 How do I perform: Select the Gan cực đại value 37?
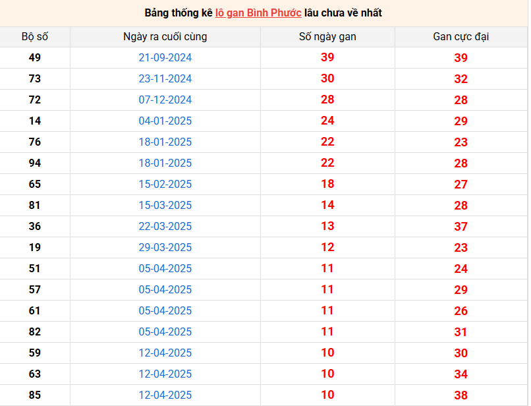pyautogui.click(x=461, y=227)
